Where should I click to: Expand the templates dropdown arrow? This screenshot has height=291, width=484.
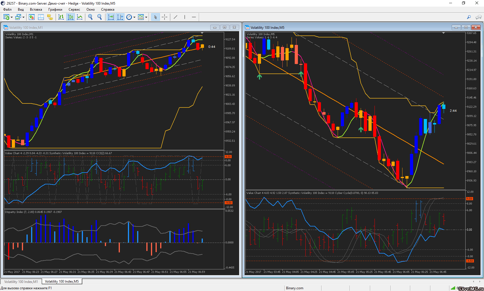(146, 17)
